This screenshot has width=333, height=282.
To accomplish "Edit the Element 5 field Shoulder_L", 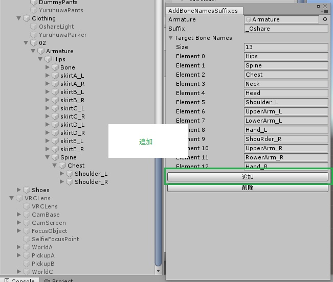I will (286, 102).
